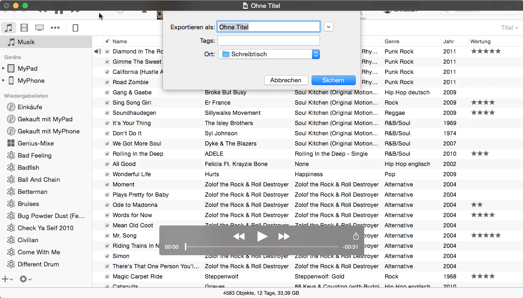Viewport: 523px width, 298px height.
Task: Open the Titel sort order dropdown
Action: (x=508, y=27)
